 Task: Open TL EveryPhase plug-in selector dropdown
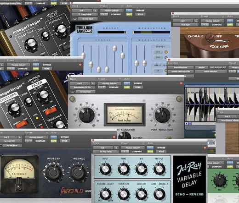click(85, 14)
